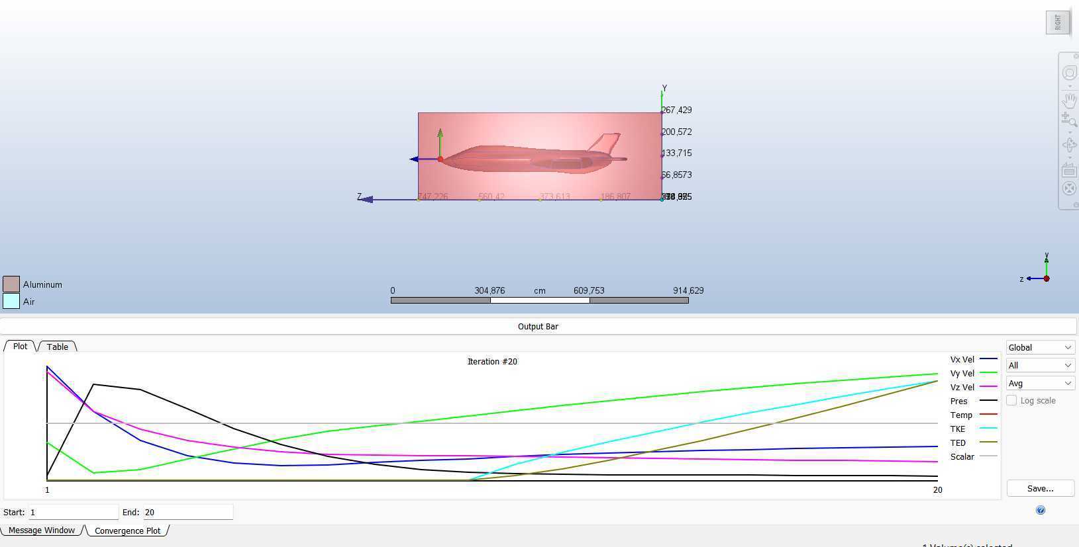
Task: Click the Save... button
Action: point(1040,488)
